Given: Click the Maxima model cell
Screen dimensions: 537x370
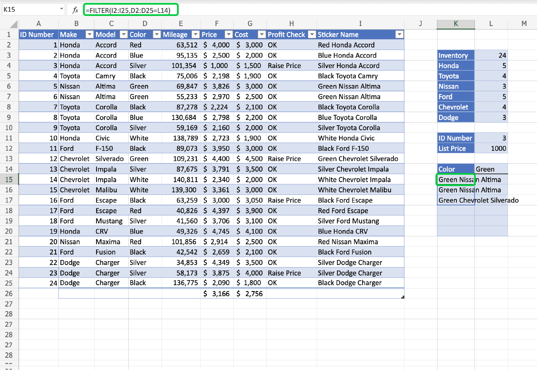Looking at the screenshot, I should 111,241.
